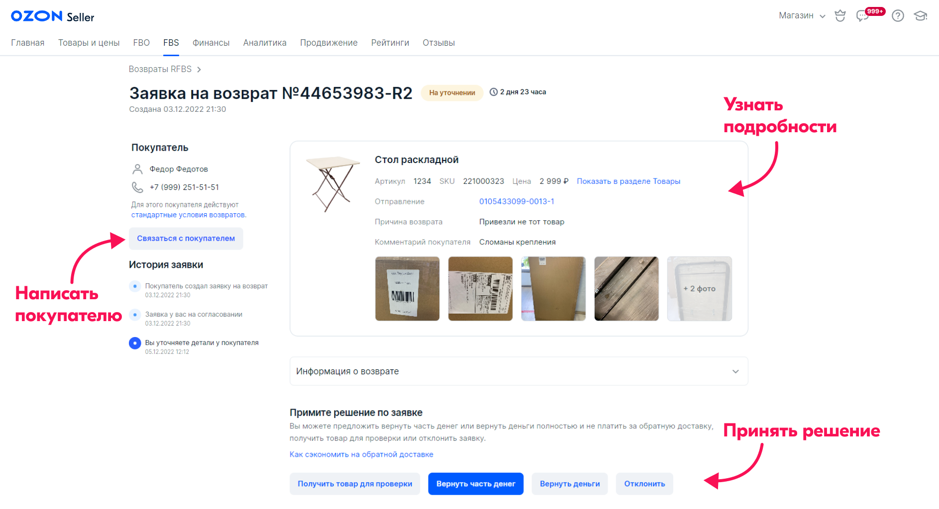This screenshot has height=509, width=939.
Task: Expand the Информация о возврате section
Action: click(x=519, y=371)
